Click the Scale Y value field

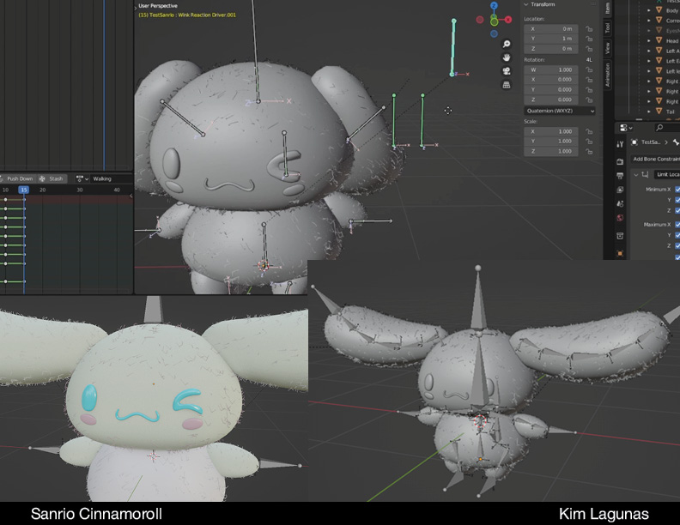pos(550,142)
